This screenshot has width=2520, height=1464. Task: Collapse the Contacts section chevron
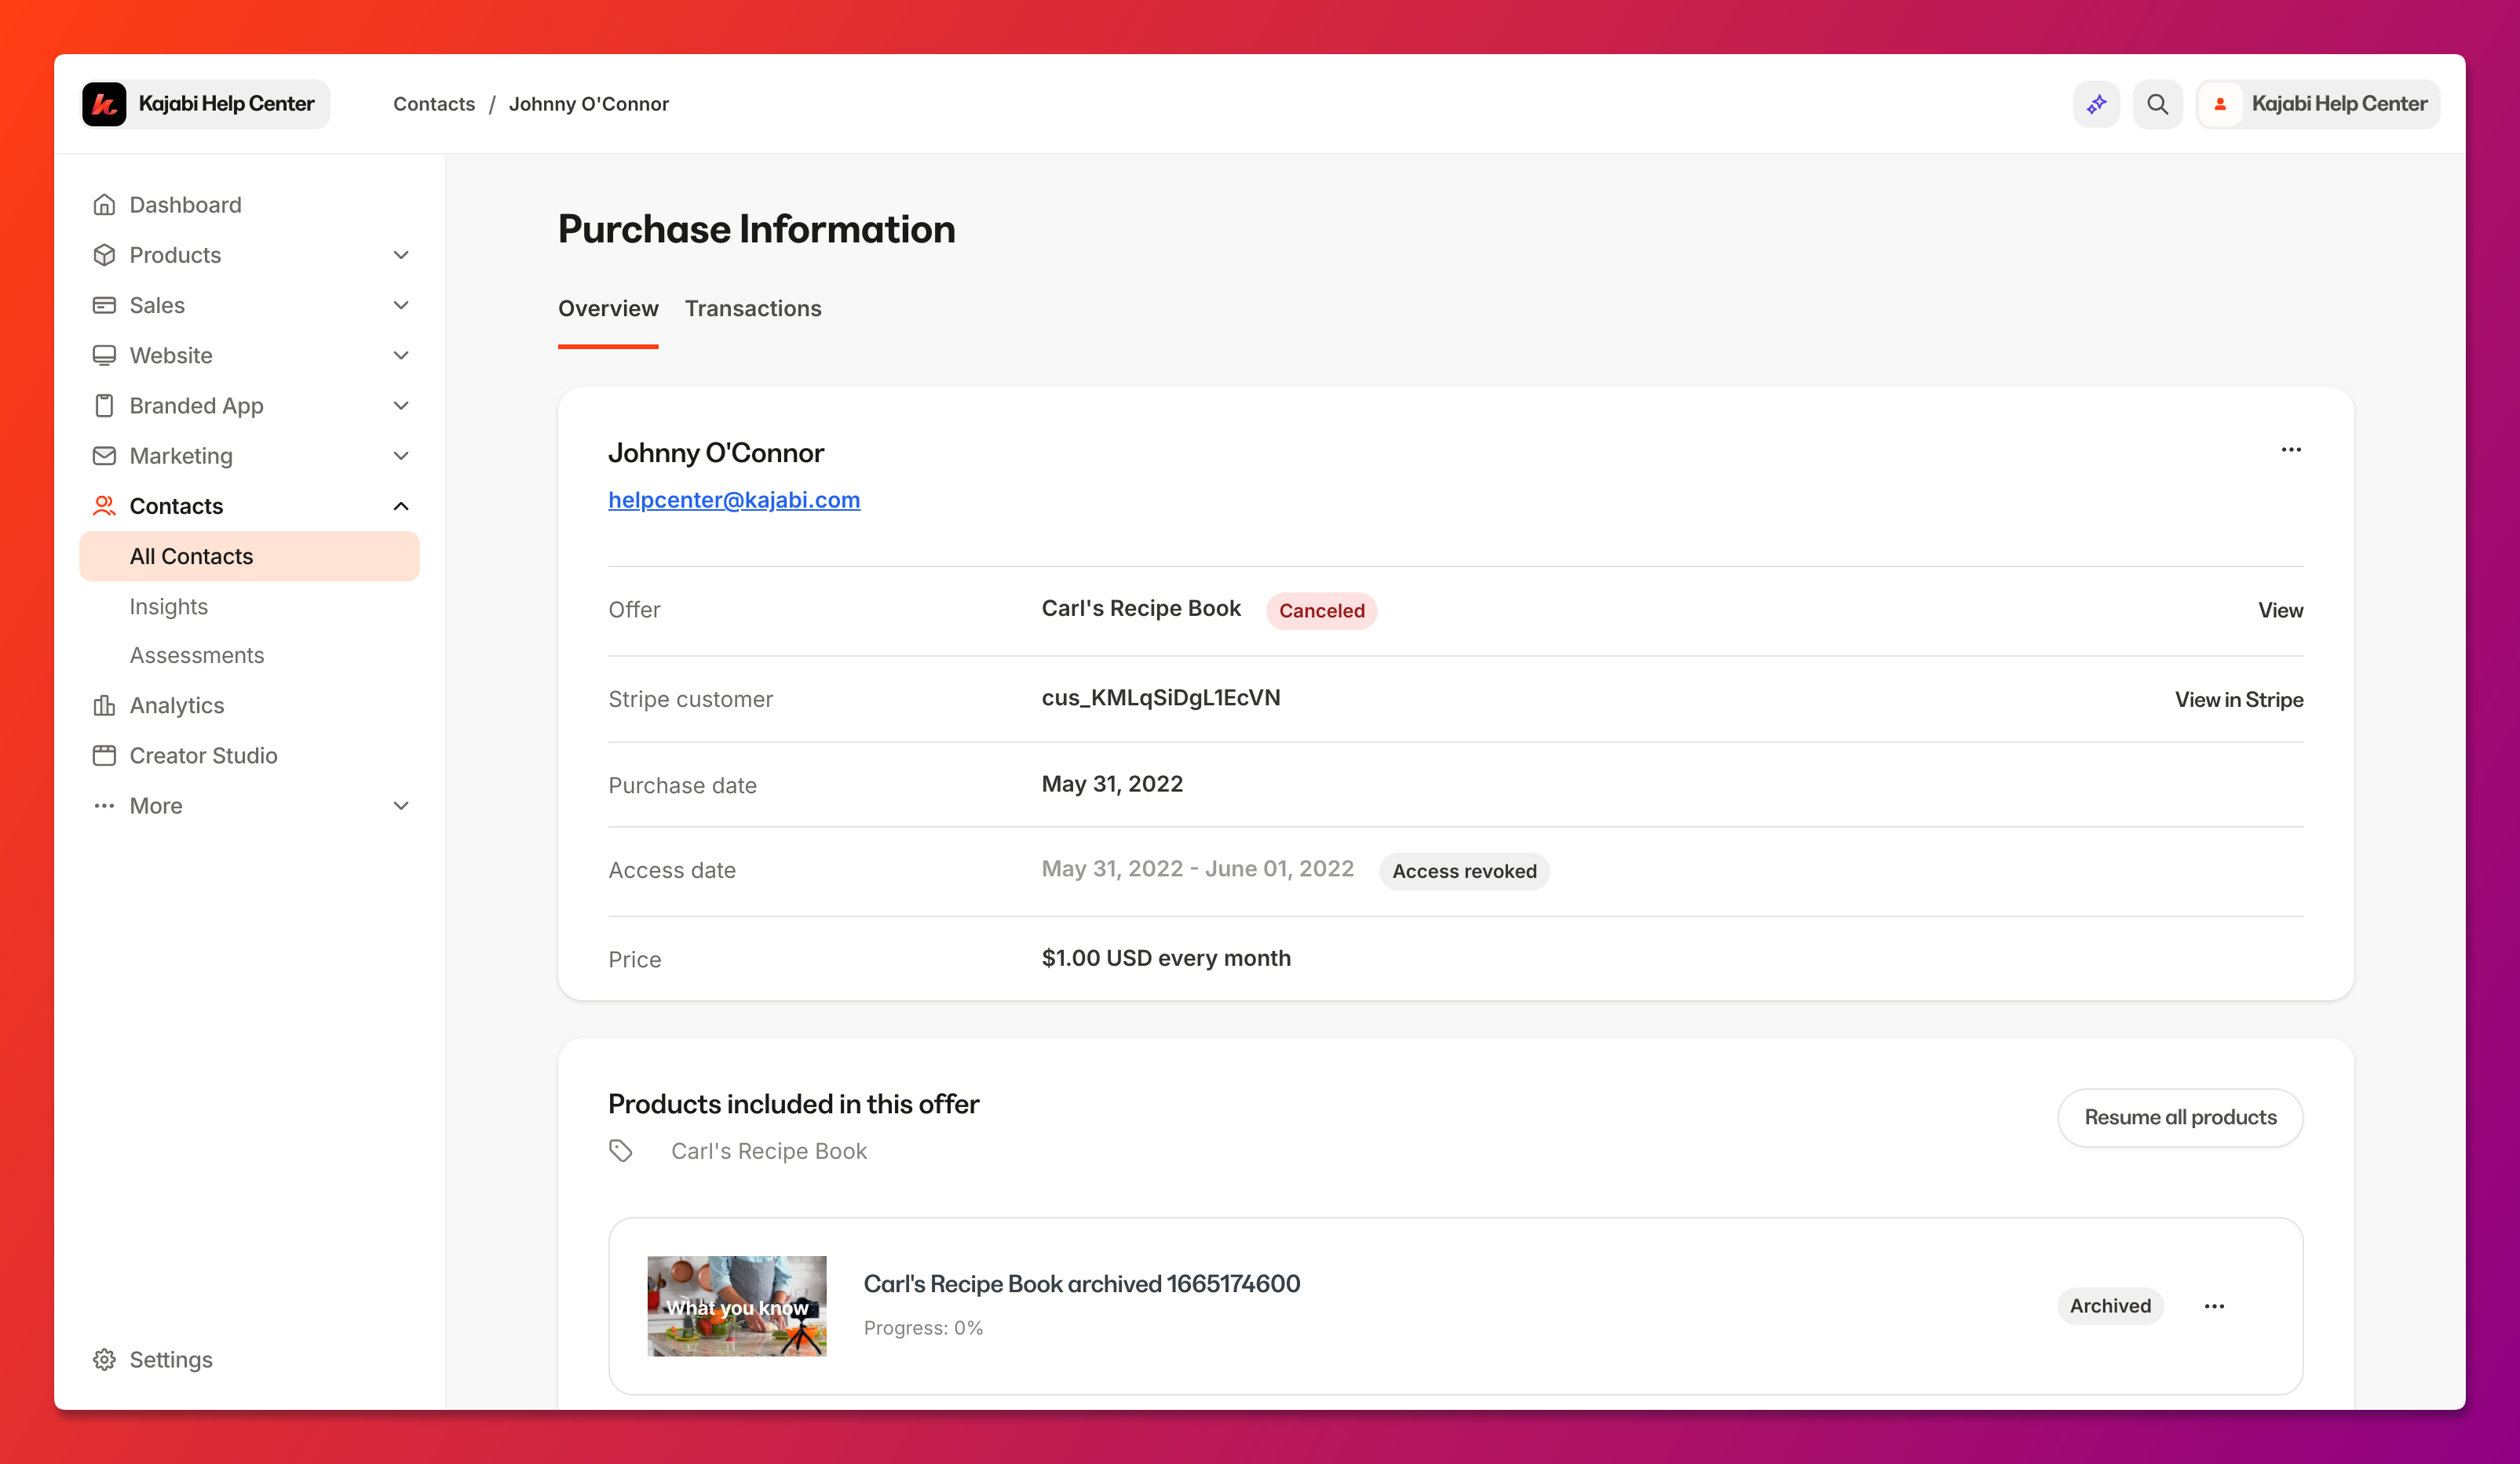coord(401,506)
